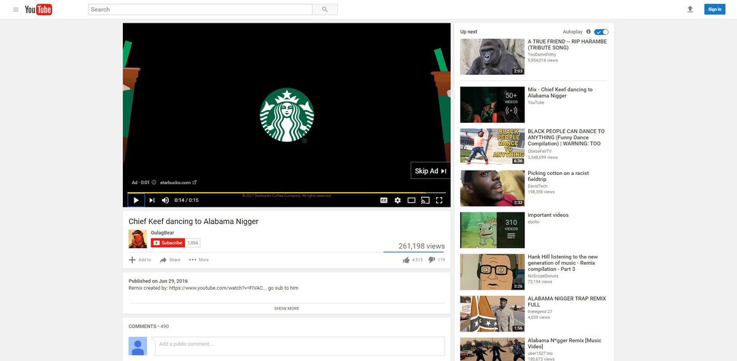This screenshot has width=737, height=361.
Task: Click thelegend 27 channel name
Action: pos(540,312)
